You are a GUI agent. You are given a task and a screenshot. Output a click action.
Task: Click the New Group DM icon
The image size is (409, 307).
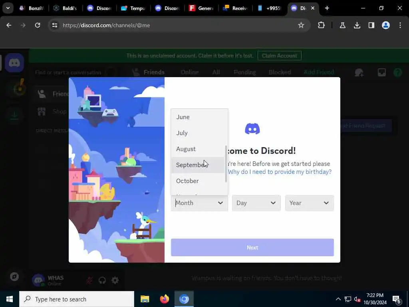pyautogui.click(x=359, y=73)
